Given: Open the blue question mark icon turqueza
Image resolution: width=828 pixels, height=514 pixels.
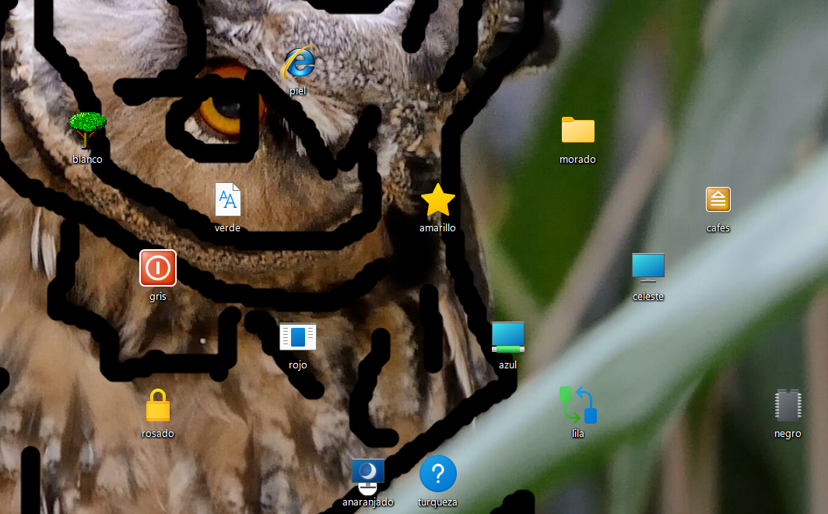Looking at the screenshot, I should [x=437, y=474].
